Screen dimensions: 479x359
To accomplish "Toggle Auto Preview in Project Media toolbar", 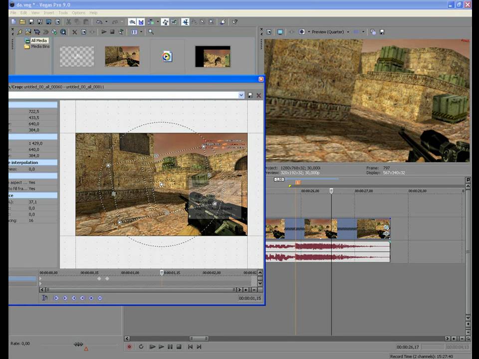I will (x=121, y=32).
